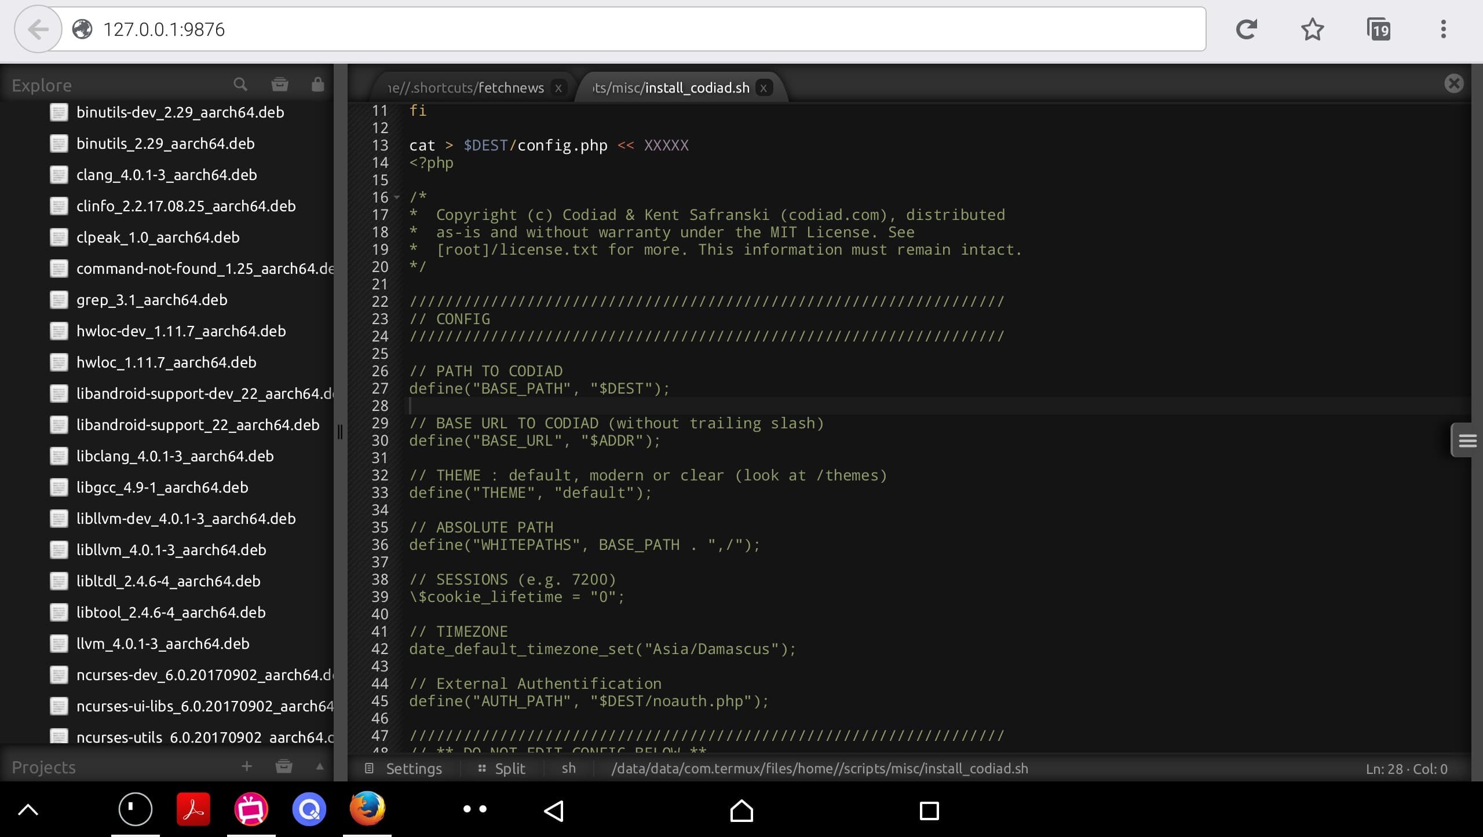Reload the page with the browser refresh icon

1247,29
